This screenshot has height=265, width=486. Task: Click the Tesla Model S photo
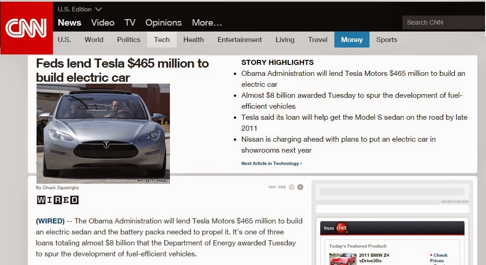click(103, 133)
